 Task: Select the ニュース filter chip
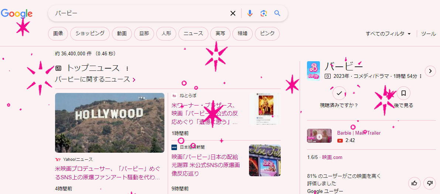193,34
